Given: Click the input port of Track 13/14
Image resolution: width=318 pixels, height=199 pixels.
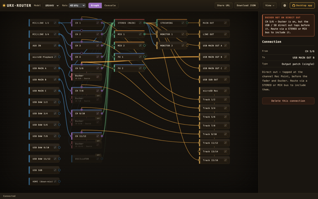Looking at the screenshot, I should coord(199,151).
